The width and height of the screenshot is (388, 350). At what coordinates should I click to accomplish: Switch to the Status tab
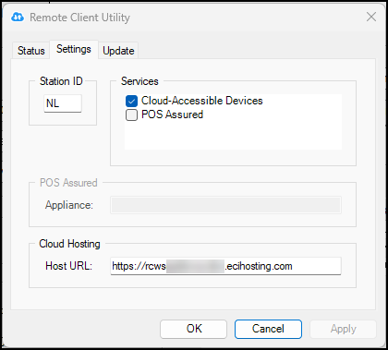click(x=31, y=51)
